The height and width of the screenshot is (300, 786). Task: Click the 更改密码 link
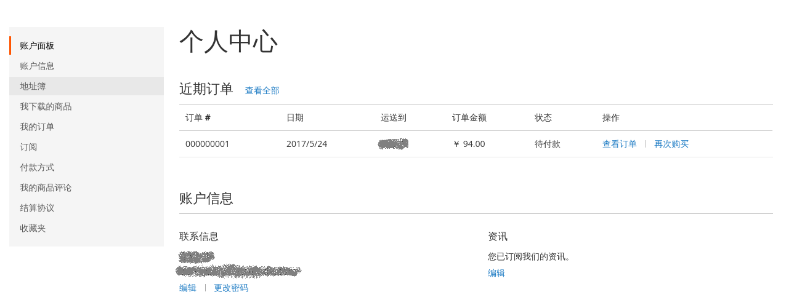231,288
